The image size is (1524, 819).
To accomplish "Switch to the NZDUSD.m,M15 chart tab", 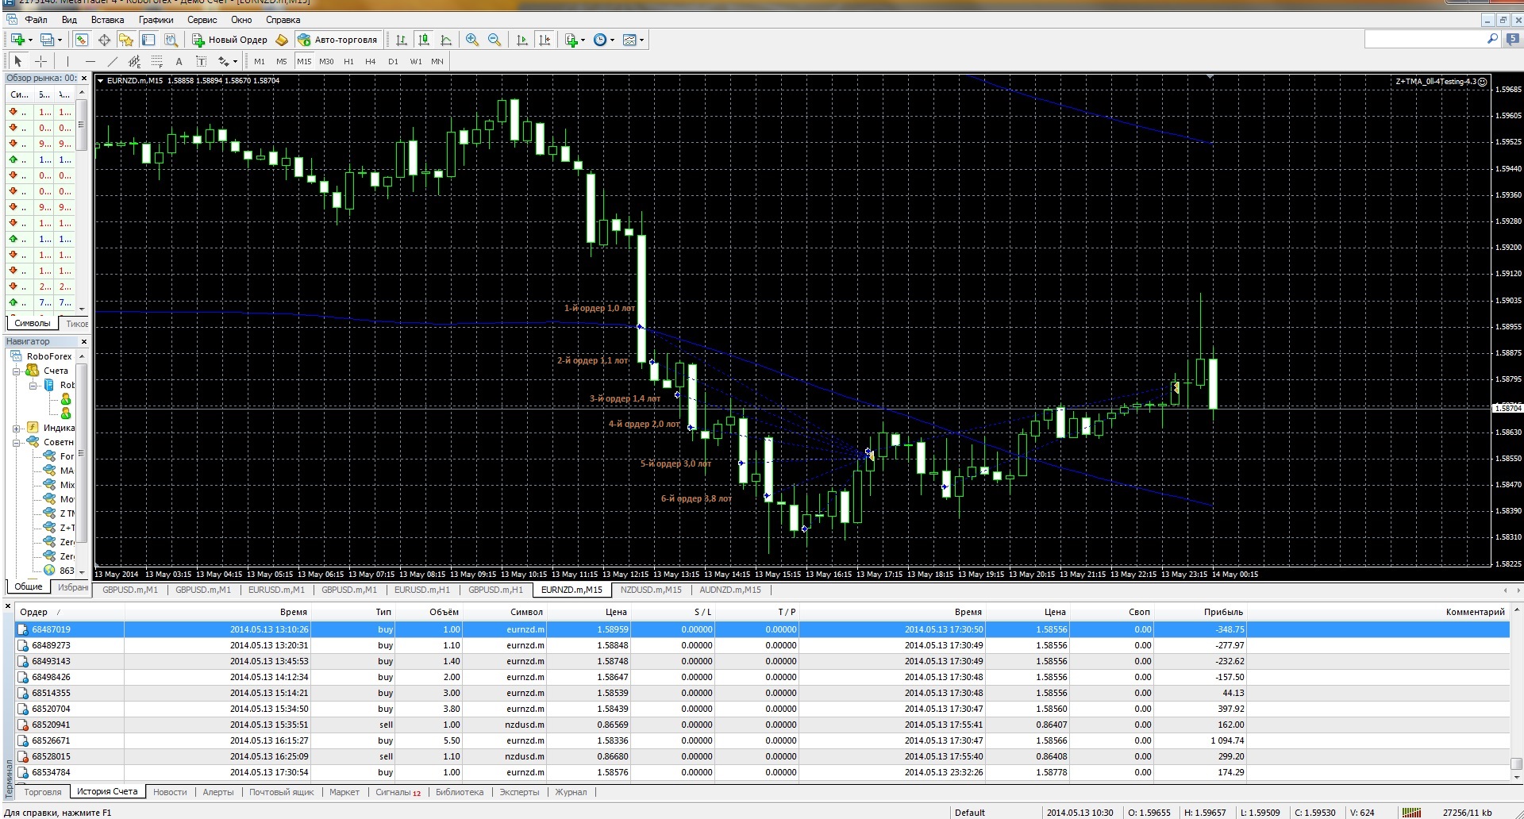I will click(651, 590).
